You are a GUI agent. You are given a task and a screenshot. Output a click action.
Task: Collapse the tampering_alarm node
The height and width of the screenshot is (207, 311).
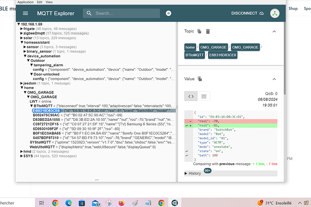pyautogui.click(x=32, y=65)
